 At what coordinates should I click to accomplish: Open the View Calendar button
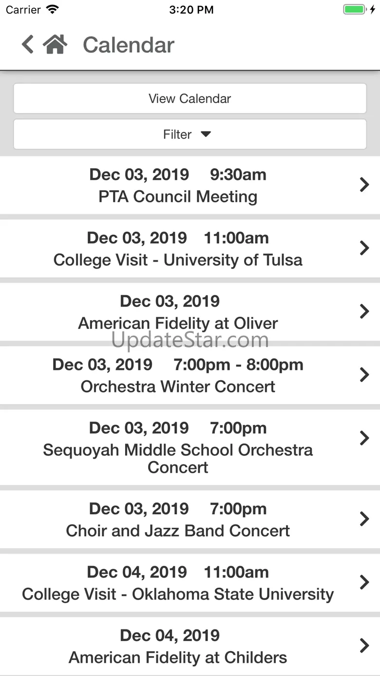point(190,98)
